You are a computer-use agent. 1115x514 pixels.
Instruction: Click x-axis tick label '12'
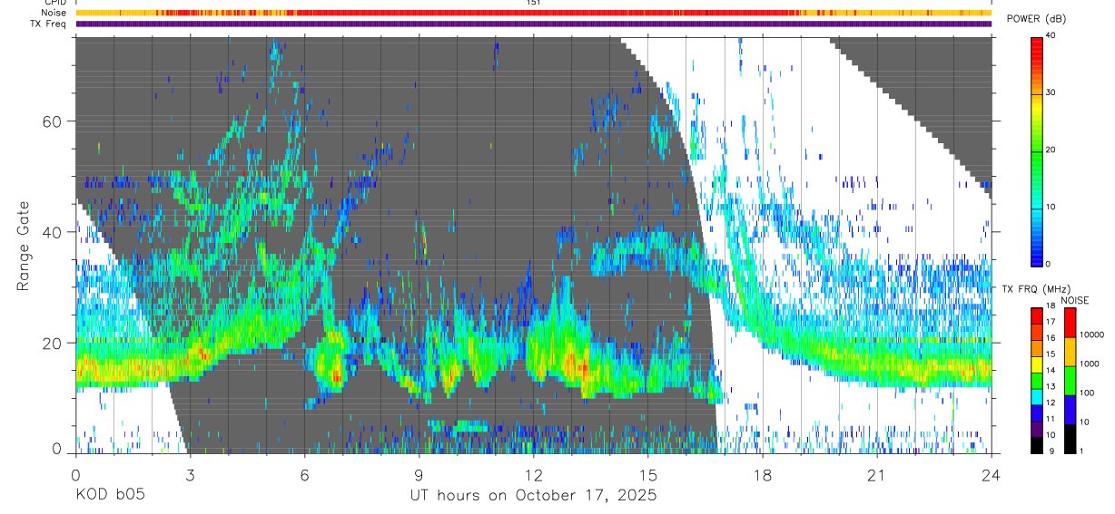pos(534,474)
